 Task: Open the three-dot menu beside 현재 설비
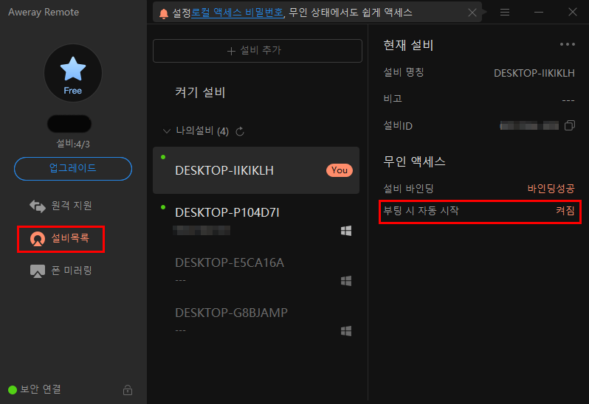tap(567, 44)
